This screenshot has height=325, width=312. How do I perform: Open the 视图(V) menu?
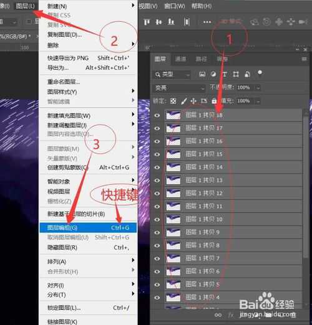tap(148, 6)
